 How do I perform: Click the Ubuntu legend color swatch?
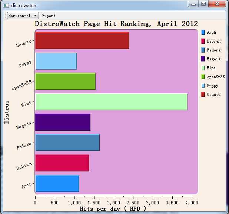click(x=203, y=94)
